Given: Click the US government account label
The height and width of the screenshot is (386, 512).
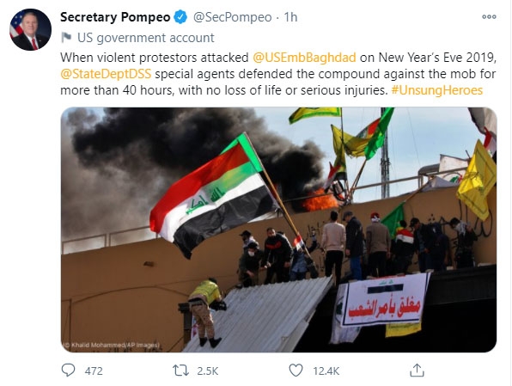Looking at the screenshot, I should pyautogui.click(x=146, y=38).
